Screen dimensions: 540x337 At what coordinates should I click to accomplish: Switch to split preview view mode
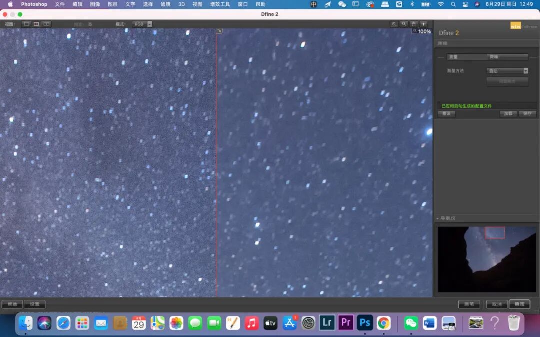[36, 24]
